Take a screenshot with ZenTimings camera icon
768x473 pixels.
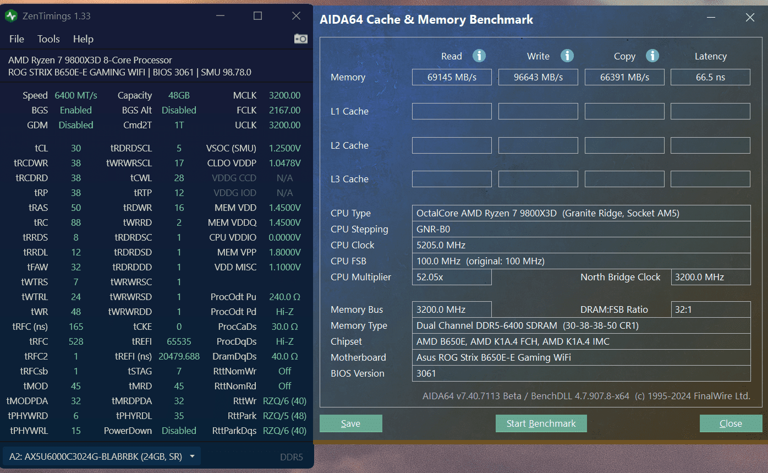(300, 39)
